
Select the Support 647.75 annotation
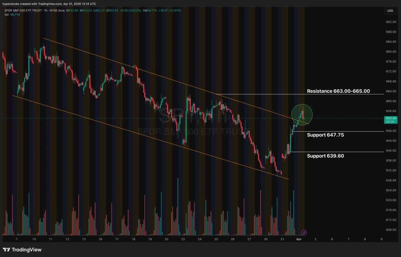pyautogui.click(x=326, y=135)
